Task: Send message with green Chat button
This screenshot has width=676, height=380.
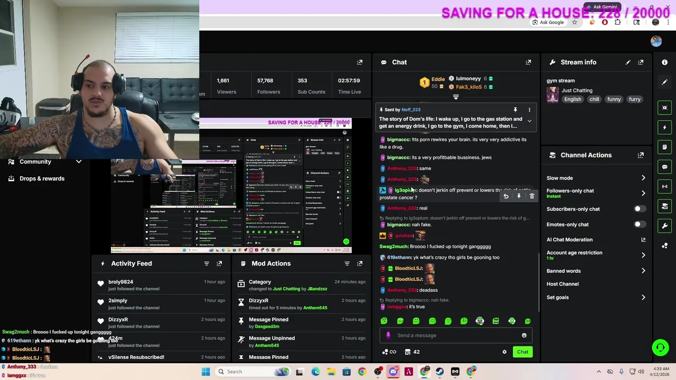Action: click(522, 352)
